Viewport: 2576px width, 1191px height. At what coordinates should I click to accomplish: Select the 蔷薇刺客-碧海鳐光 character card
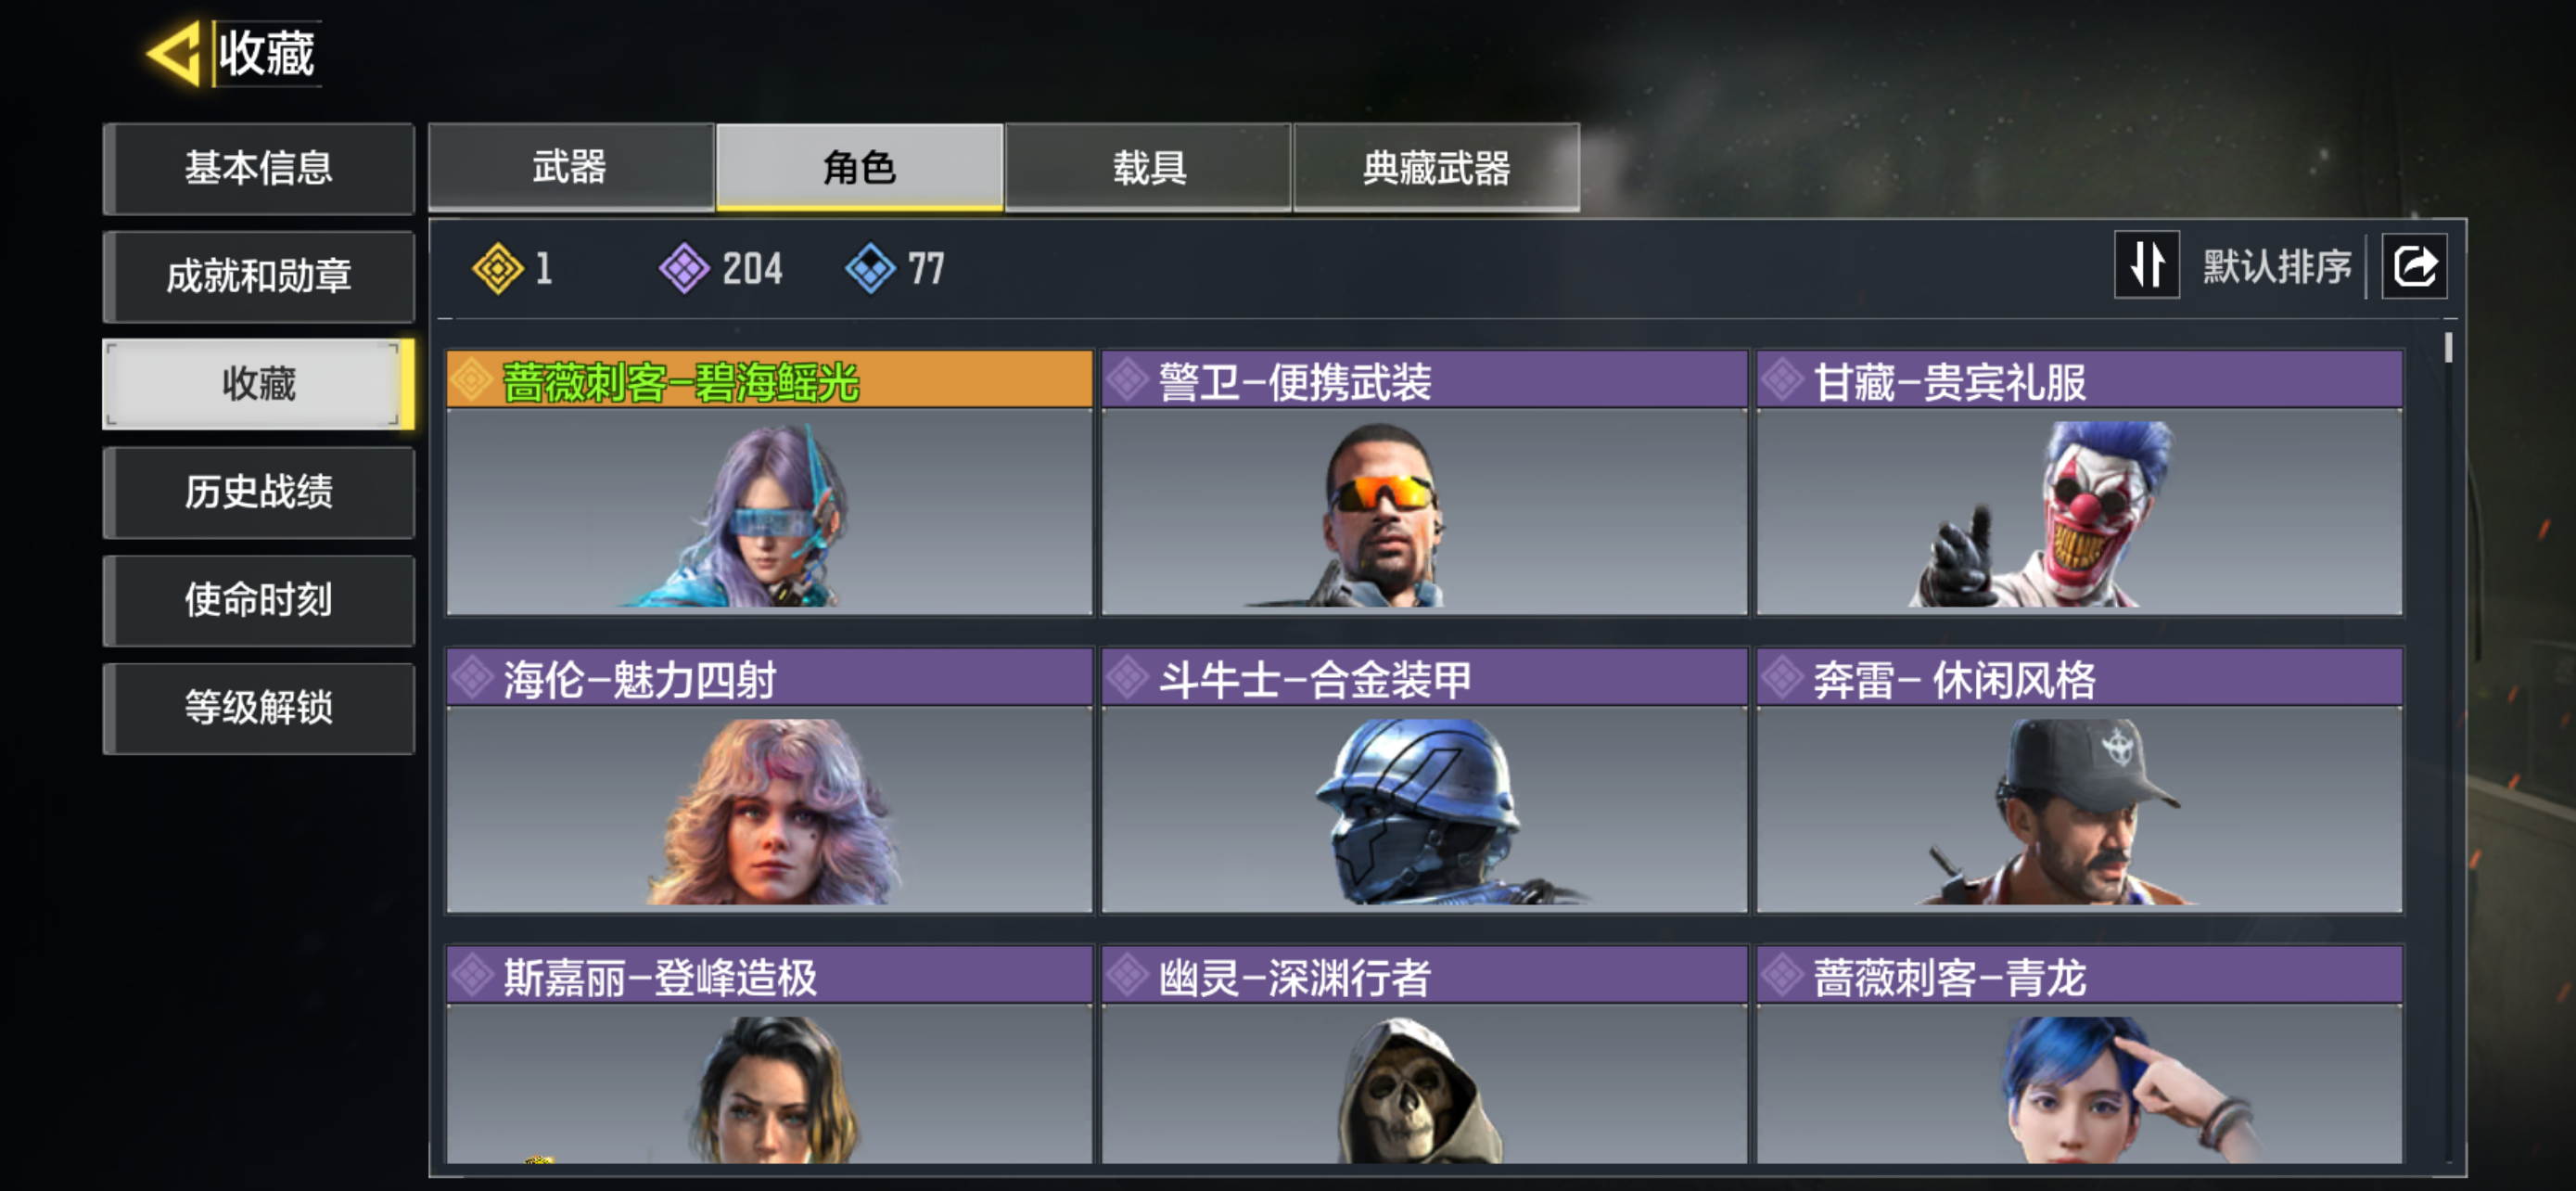pyautogui.click(x=769, y=482)
